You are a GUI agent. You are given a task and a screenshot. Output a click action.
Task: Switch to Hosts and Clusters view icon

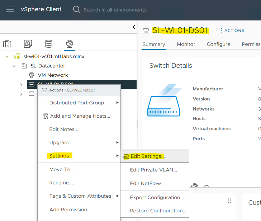(7, 44)
